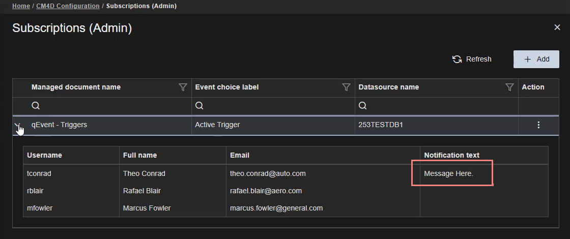This screenshot has height=239, width=570.
Task: Collapse the qEvent - Triggers row
Action: pyautogui.click(x=18, y=125)
